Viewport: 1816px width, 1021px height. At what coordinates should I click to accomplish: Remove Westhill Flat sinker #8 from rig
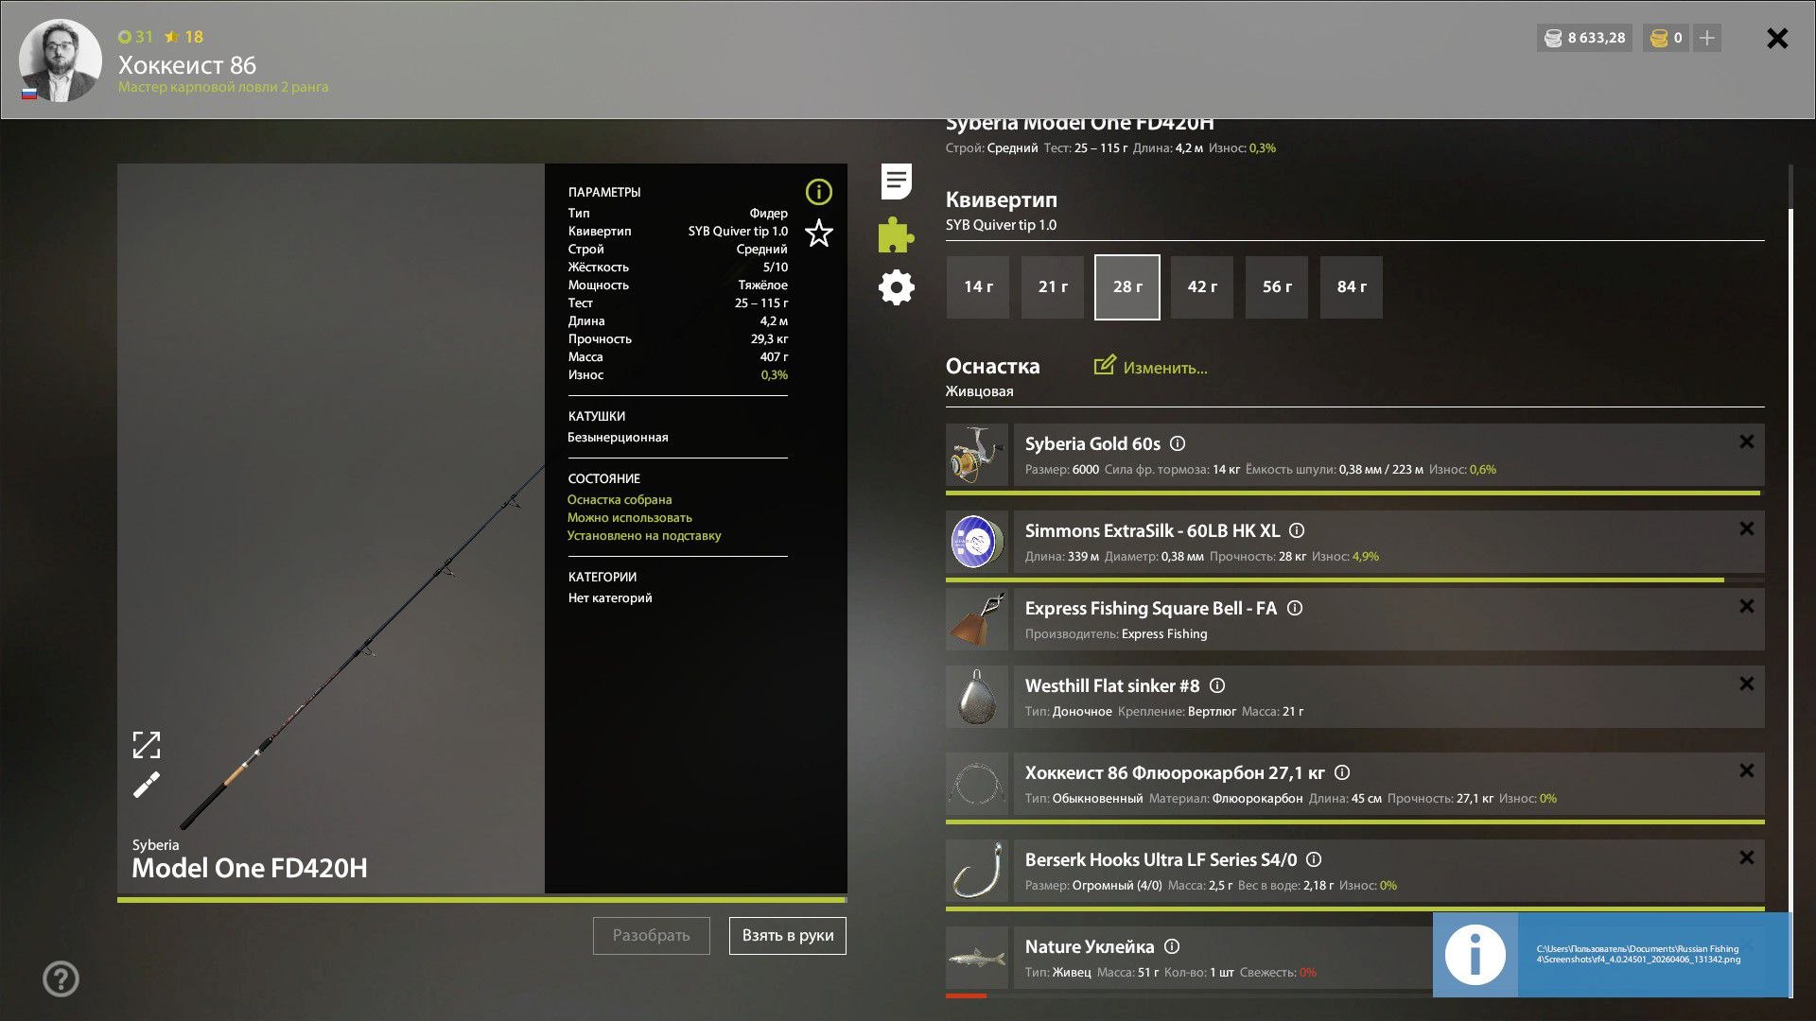pyautogui.click(x=1746, y=684)
